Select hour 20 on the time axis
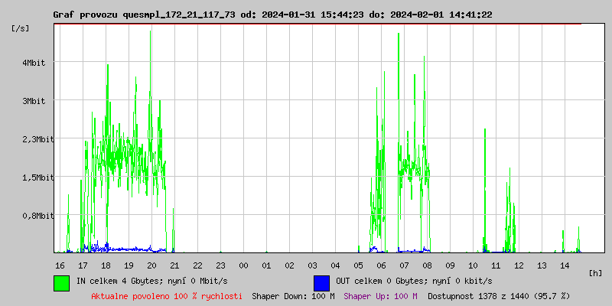This screenshot has width=612, height=306. [151, 265]
